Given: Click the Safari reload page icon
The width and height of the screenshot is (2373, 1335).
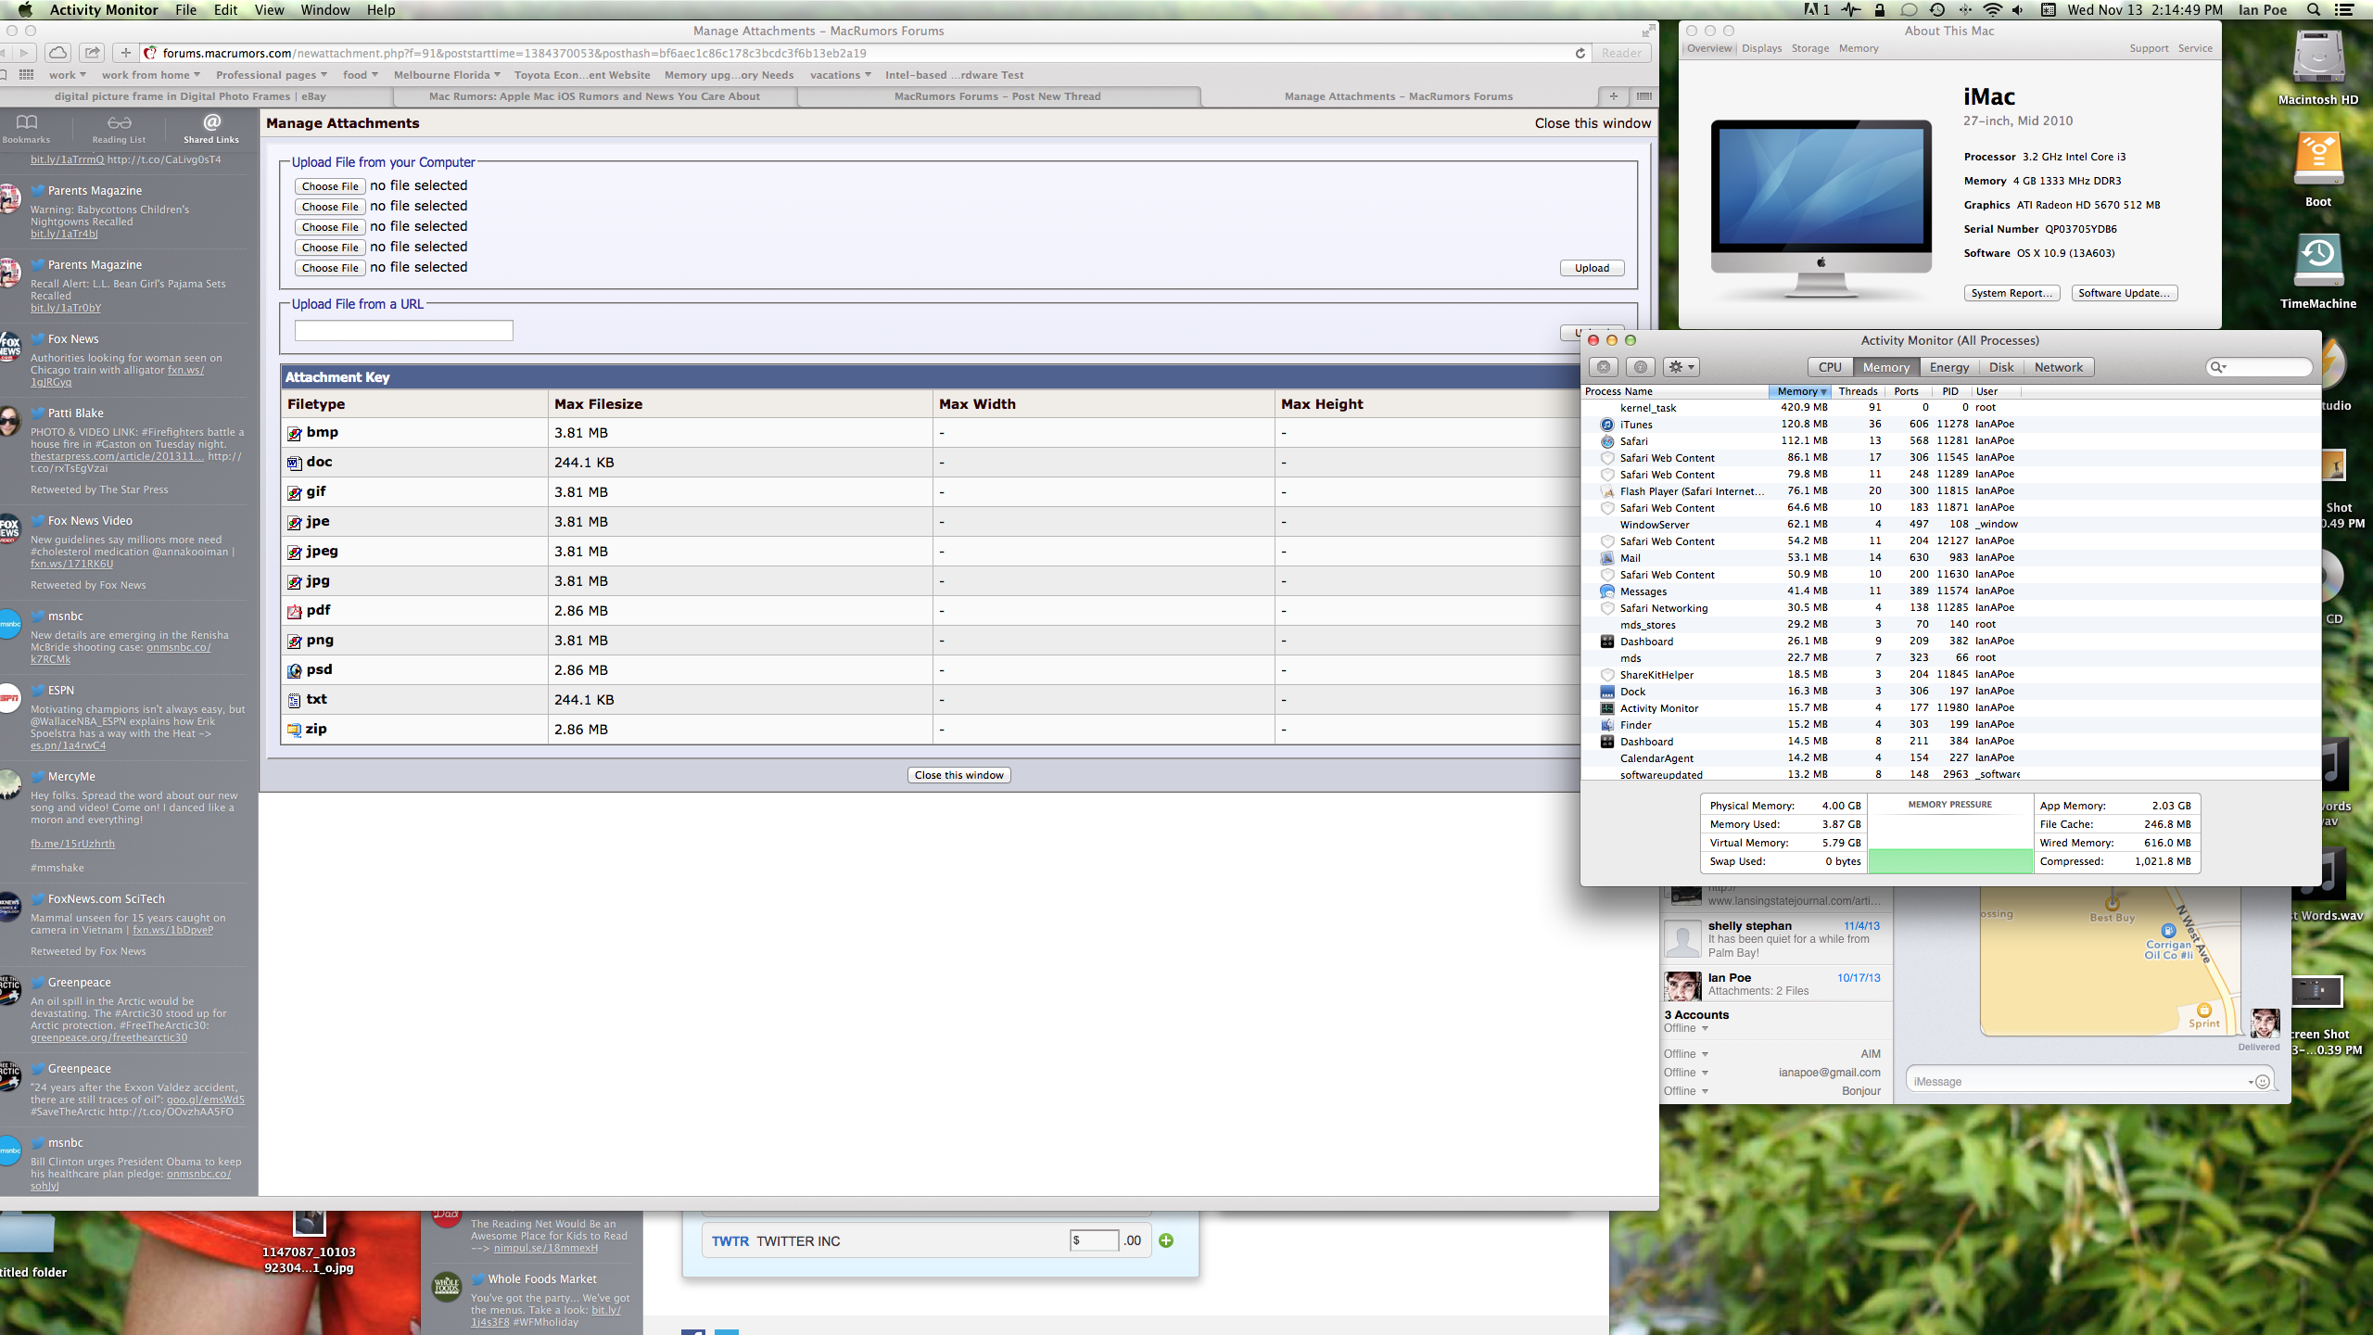Looking at the screenshot, I should 1580,53.
